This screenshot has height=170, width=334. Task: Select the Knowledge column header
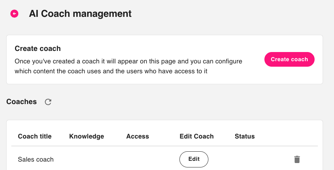86,136
